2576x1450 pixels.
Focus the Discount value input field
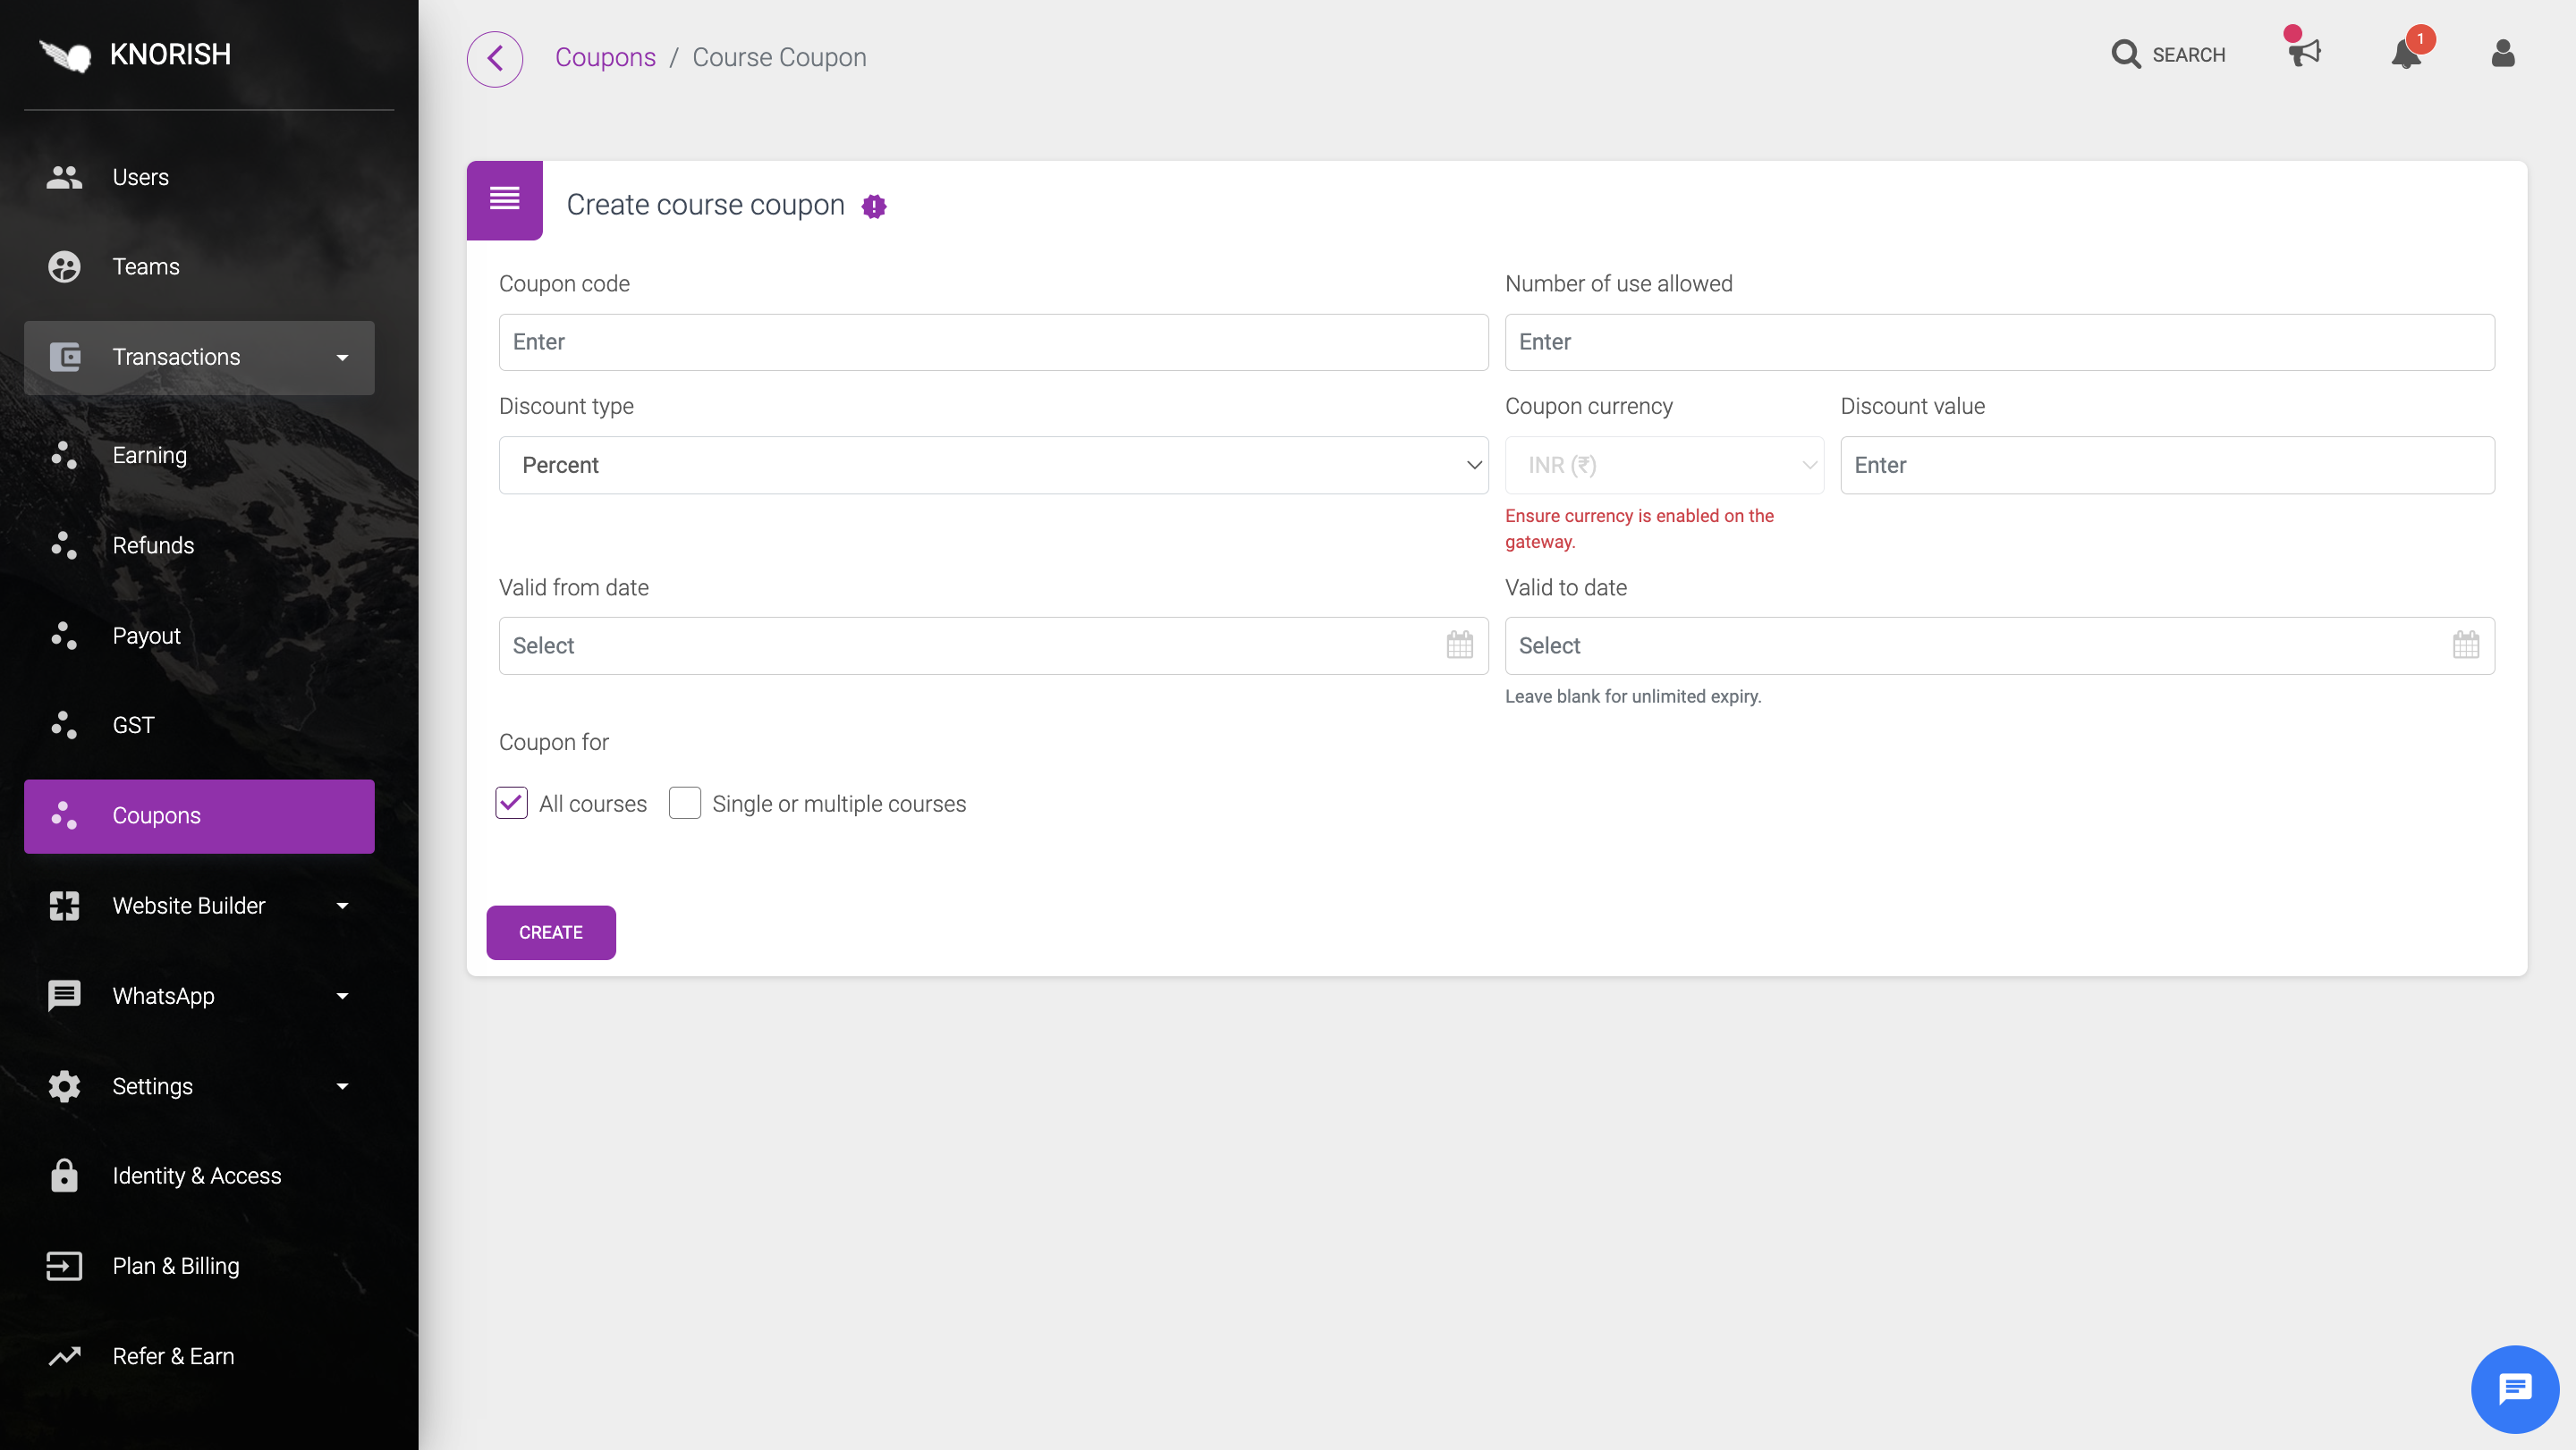pos(2167,465)
